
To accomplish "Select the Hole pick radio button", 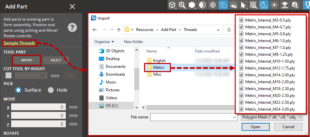I will click(x=51, y=90).
